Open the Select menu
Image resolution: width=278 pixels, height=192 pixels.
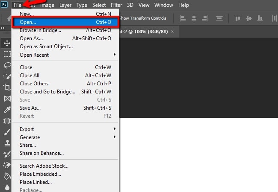tap(99, 5)
